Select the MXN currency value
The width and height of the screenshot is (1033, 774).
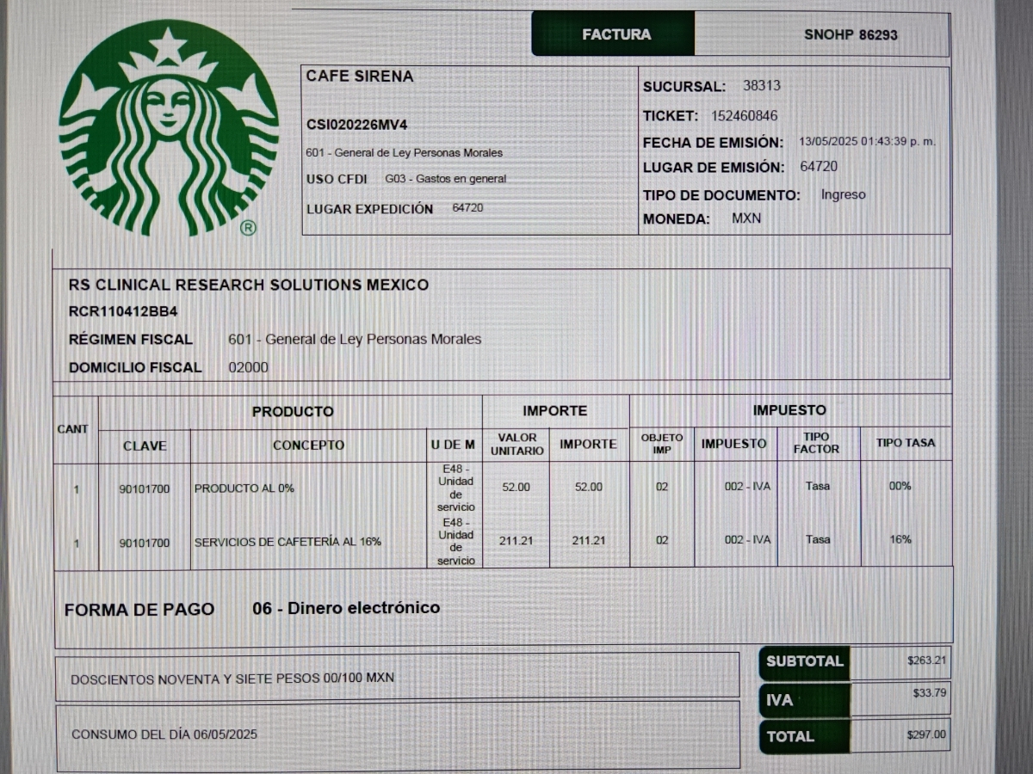point(746,218)
